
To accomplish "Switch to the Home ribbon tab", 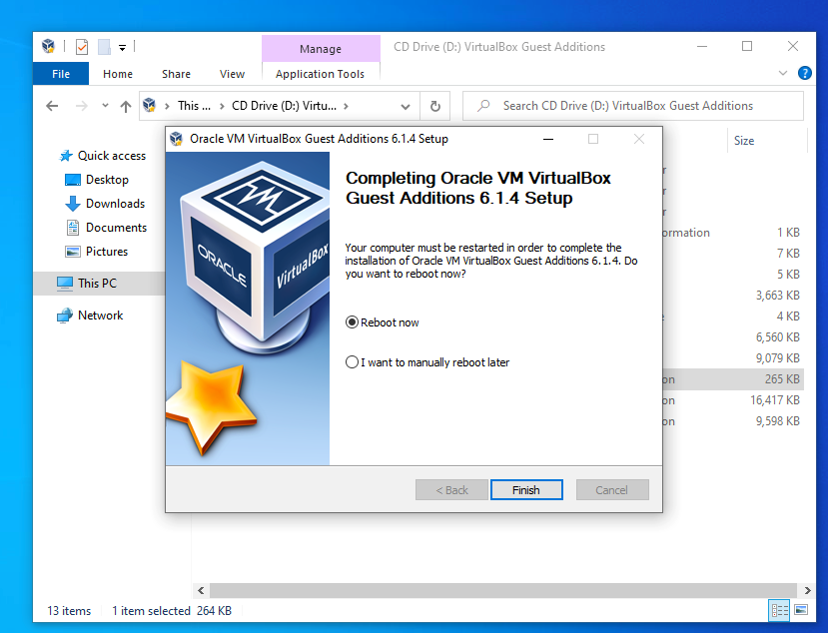I will pyautogui.click(x=118, y=74).
